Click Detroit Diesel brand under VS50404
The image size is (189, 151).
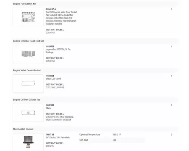pyautogui.click(x=55, y=85)
